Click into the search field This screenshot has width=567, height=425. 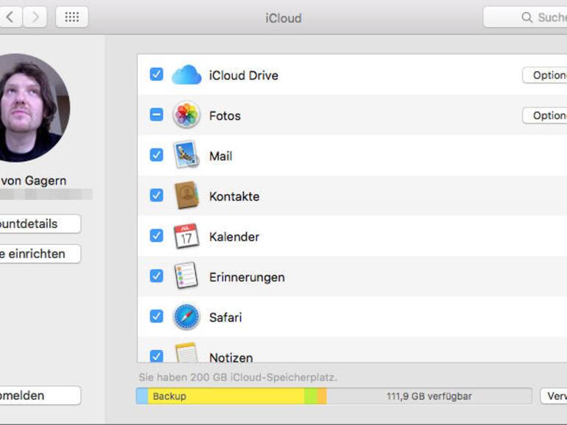coord(526,17)
